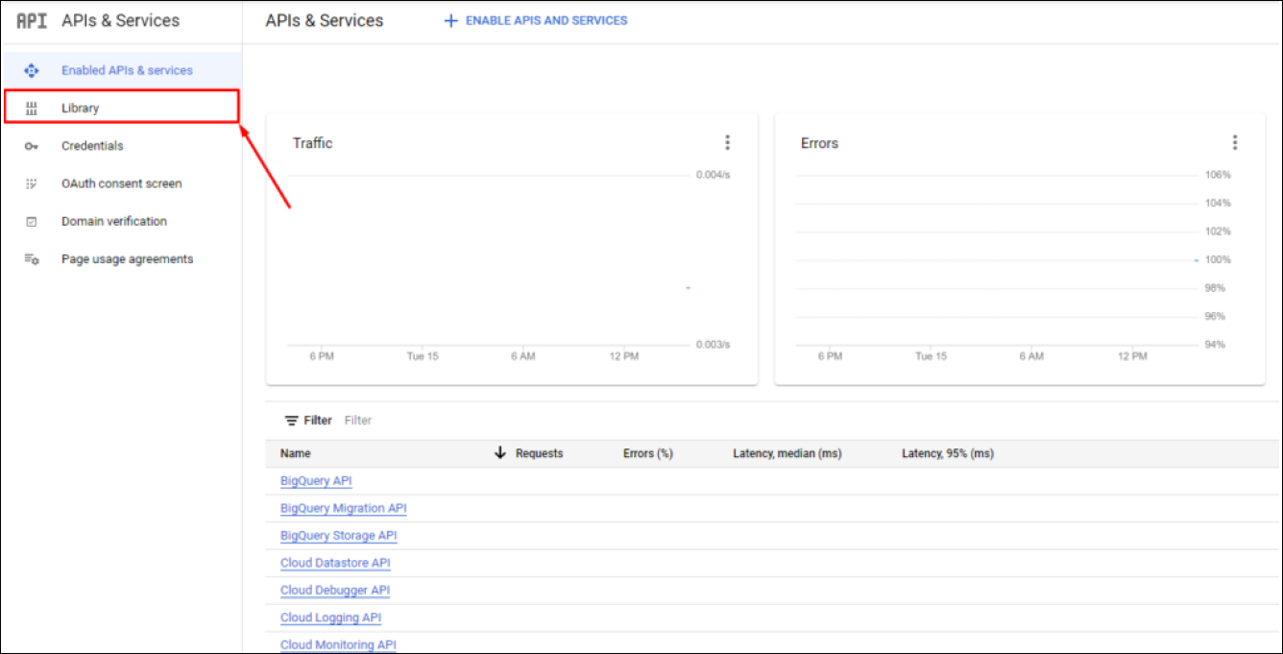This screenshot has height=654, width=1283.
Task: Click the plus icon beside Enable APIs
Action: pyautogui.click(x=450, y=20)
